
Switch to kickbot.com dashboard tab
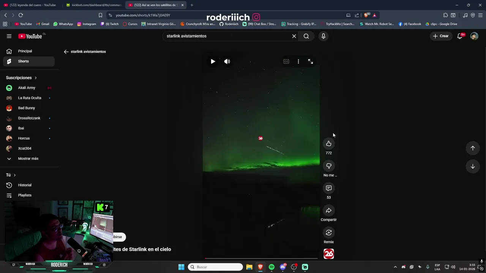pos(94,5)
